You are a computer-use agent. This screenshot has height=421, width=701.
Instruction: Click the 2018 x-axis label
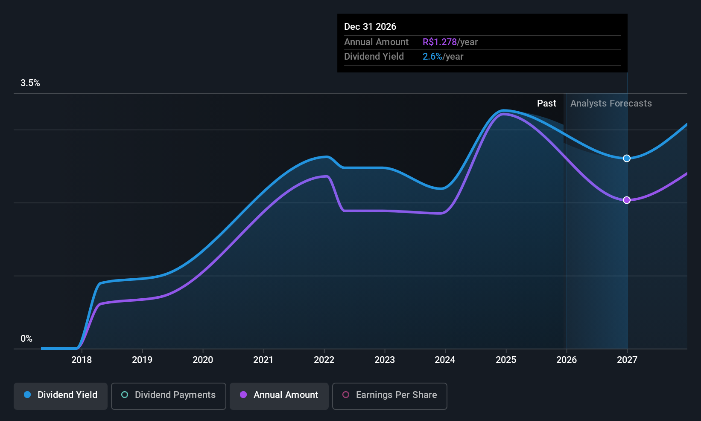point(82,360)
